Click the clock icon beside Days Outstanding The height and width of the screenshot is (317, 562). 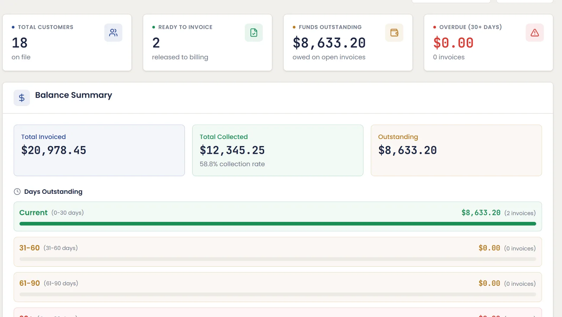tap(17, 192)
